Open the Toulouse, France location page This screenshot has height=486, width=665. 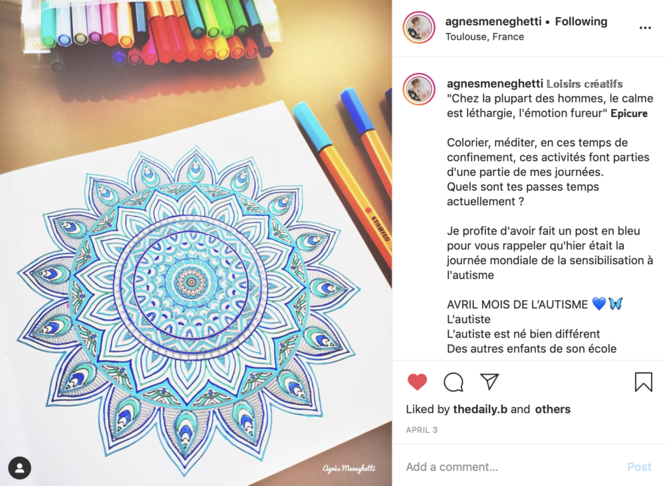click(x=484, y=37)
